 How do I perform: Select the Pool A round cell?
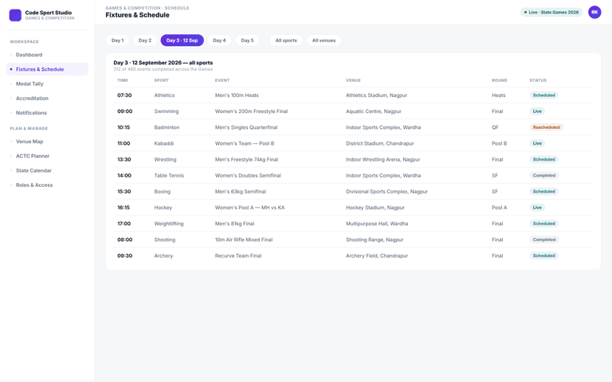coord(499,208)
